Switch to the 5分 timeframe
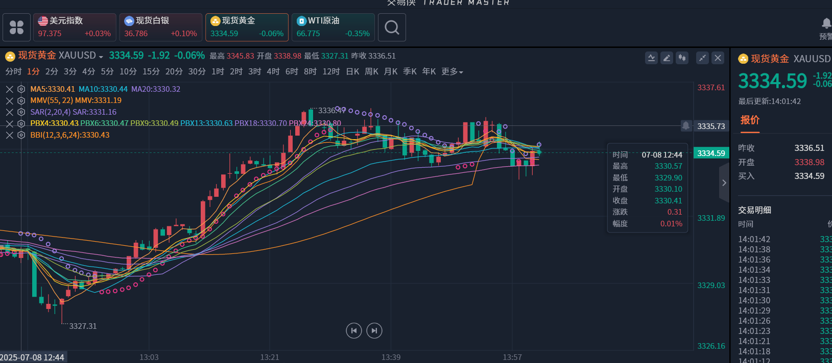Image resolution: width=832 pixels, height=363 pixels. 107,71
